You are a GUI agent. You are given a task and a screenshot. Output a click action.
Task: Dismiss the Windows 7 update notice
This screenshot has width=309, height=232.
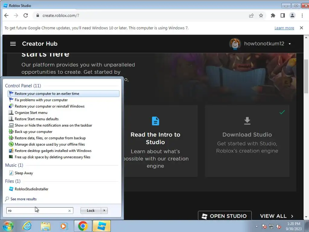tap(301, 28)
